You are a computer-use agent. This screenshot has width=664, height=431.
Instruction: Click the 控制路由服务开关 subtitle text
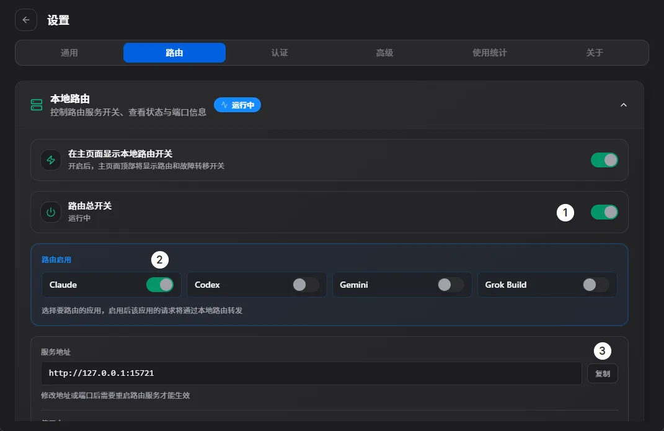tap(128, 112)
